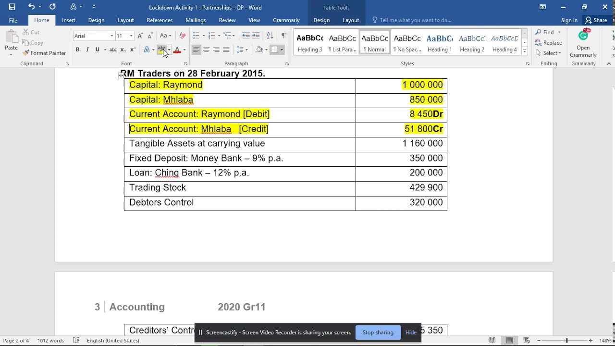Screen dimensions: 615x346
Task: Toggle bold formatting
Action: pos(77,49)
